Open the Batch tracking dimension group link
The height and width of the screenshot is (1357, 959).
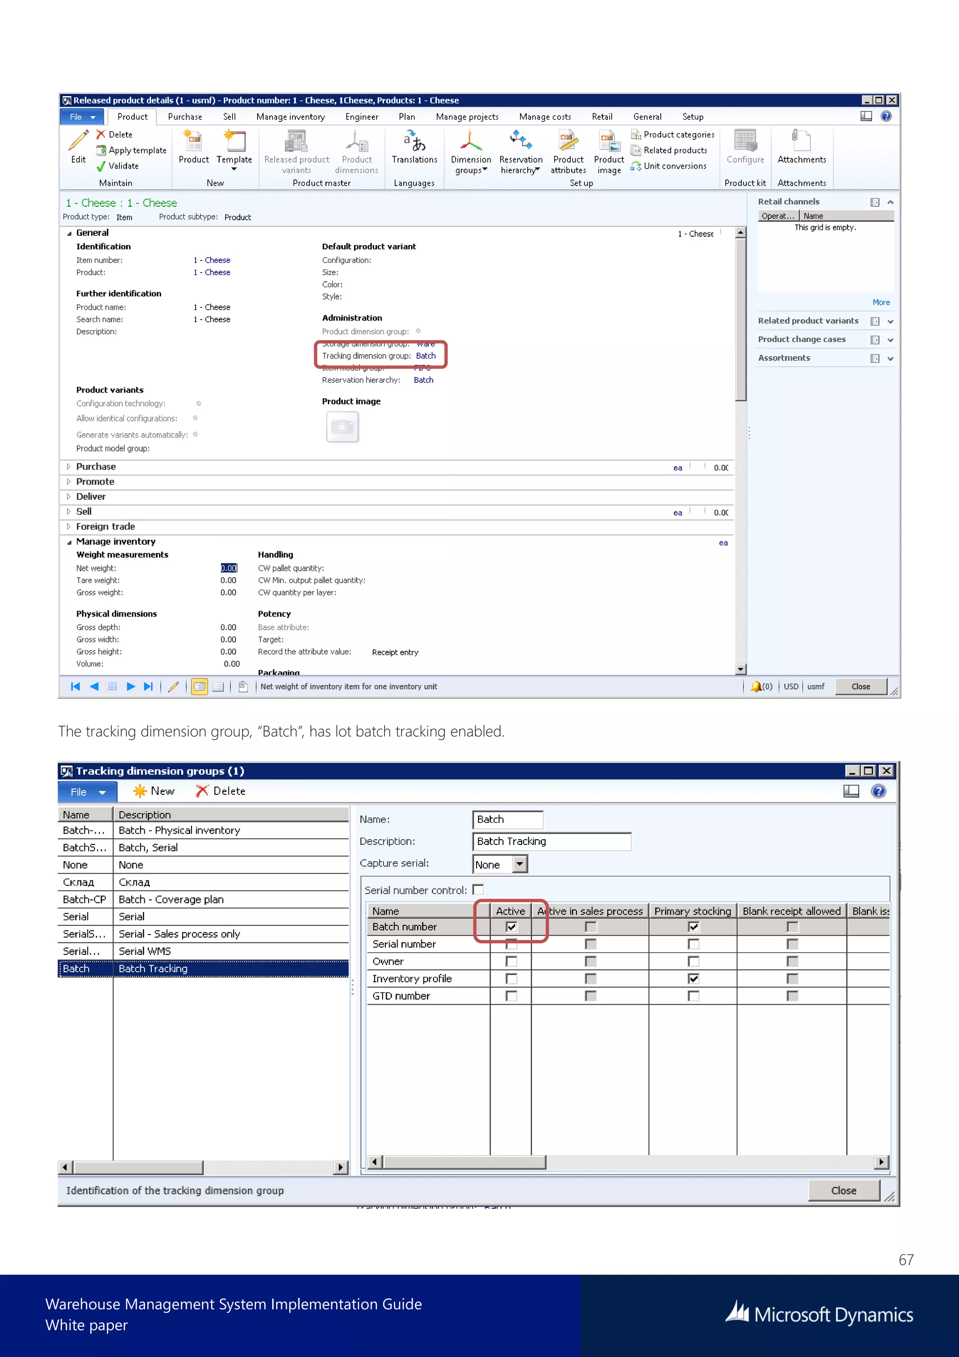[425, 356]
